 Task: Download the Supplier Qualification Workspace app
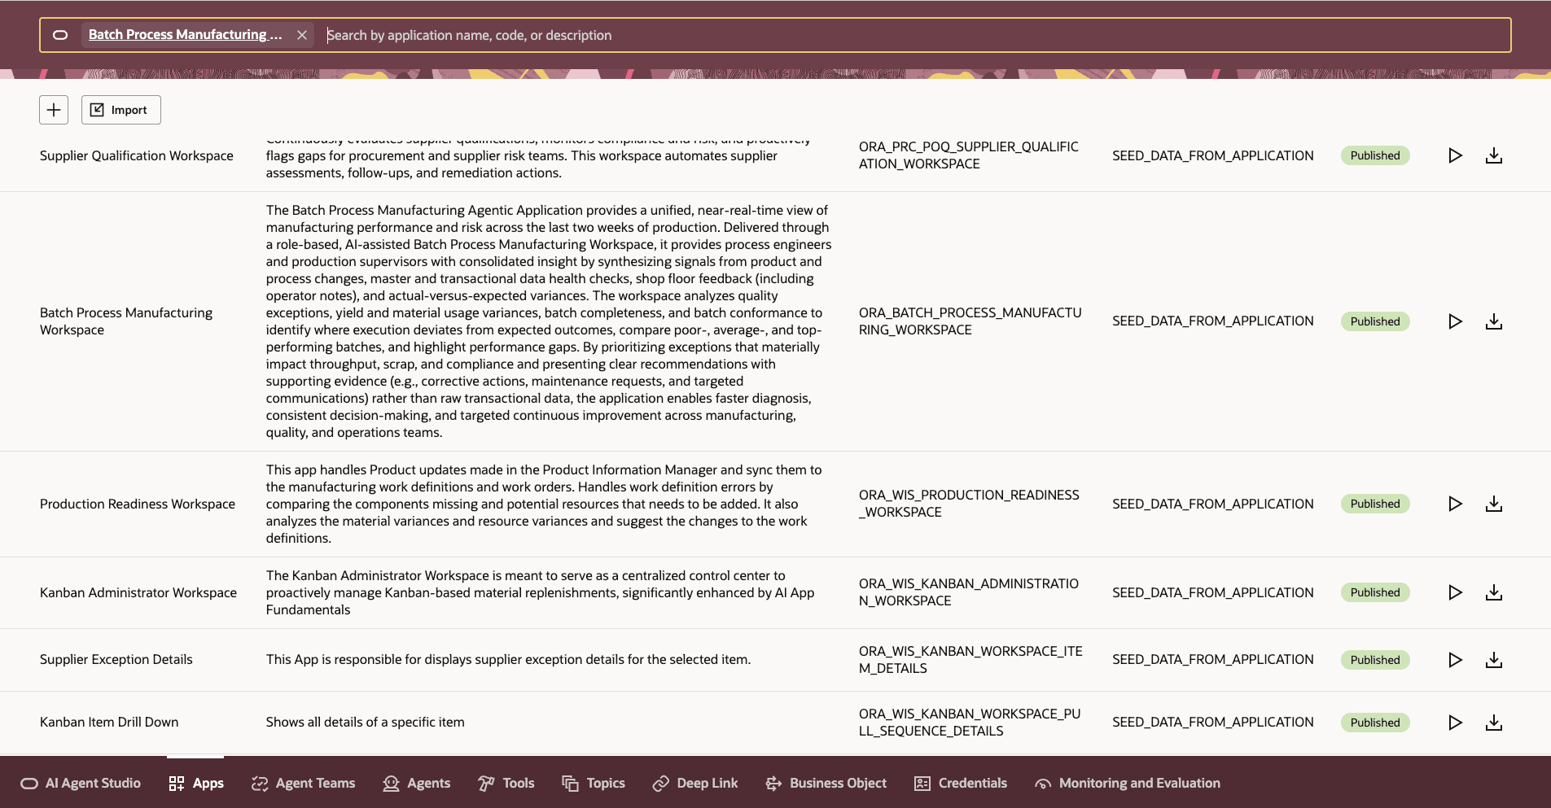click(x=1494, y=155)
